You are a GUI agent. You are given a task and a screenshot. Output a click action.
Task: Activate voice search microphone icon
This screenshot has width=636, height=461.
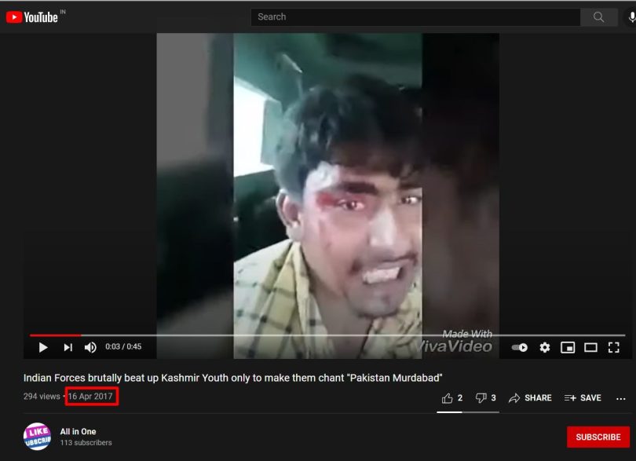[631, 17]
